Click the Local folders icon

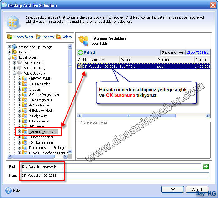click(x=14, y=57)
